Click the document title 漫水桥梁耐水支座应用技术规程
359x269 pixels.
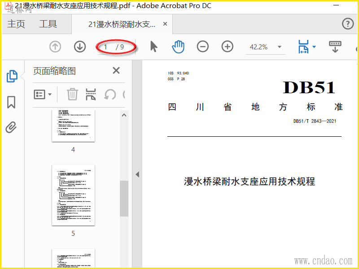pos(250,182)
